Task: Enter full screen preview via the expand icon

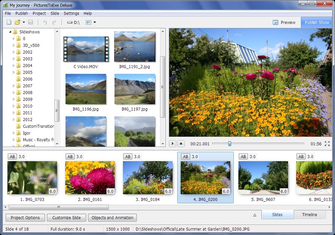Action: click(x=327, y=144)
